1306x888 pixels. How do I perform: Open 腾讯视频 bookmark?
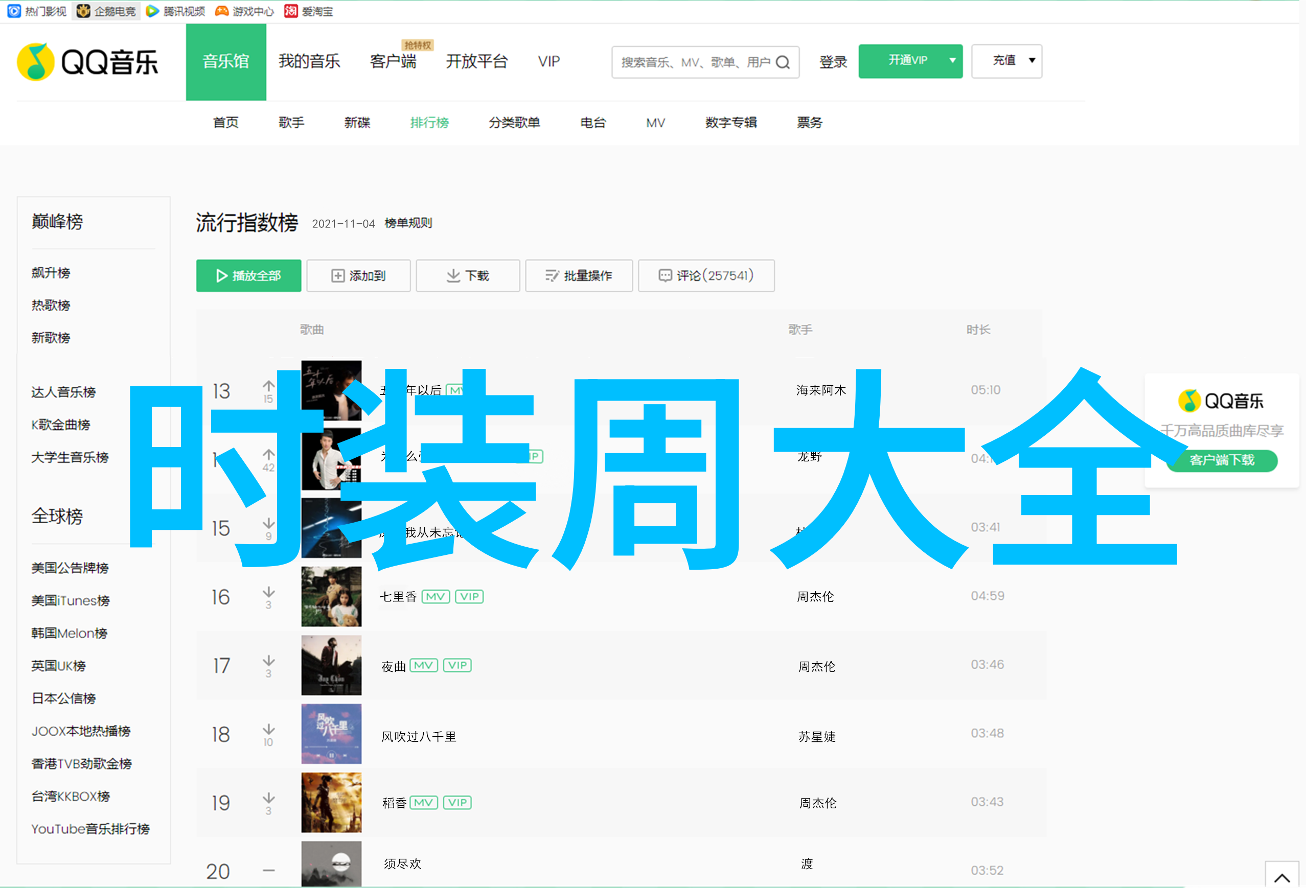(x=175, y=11)
